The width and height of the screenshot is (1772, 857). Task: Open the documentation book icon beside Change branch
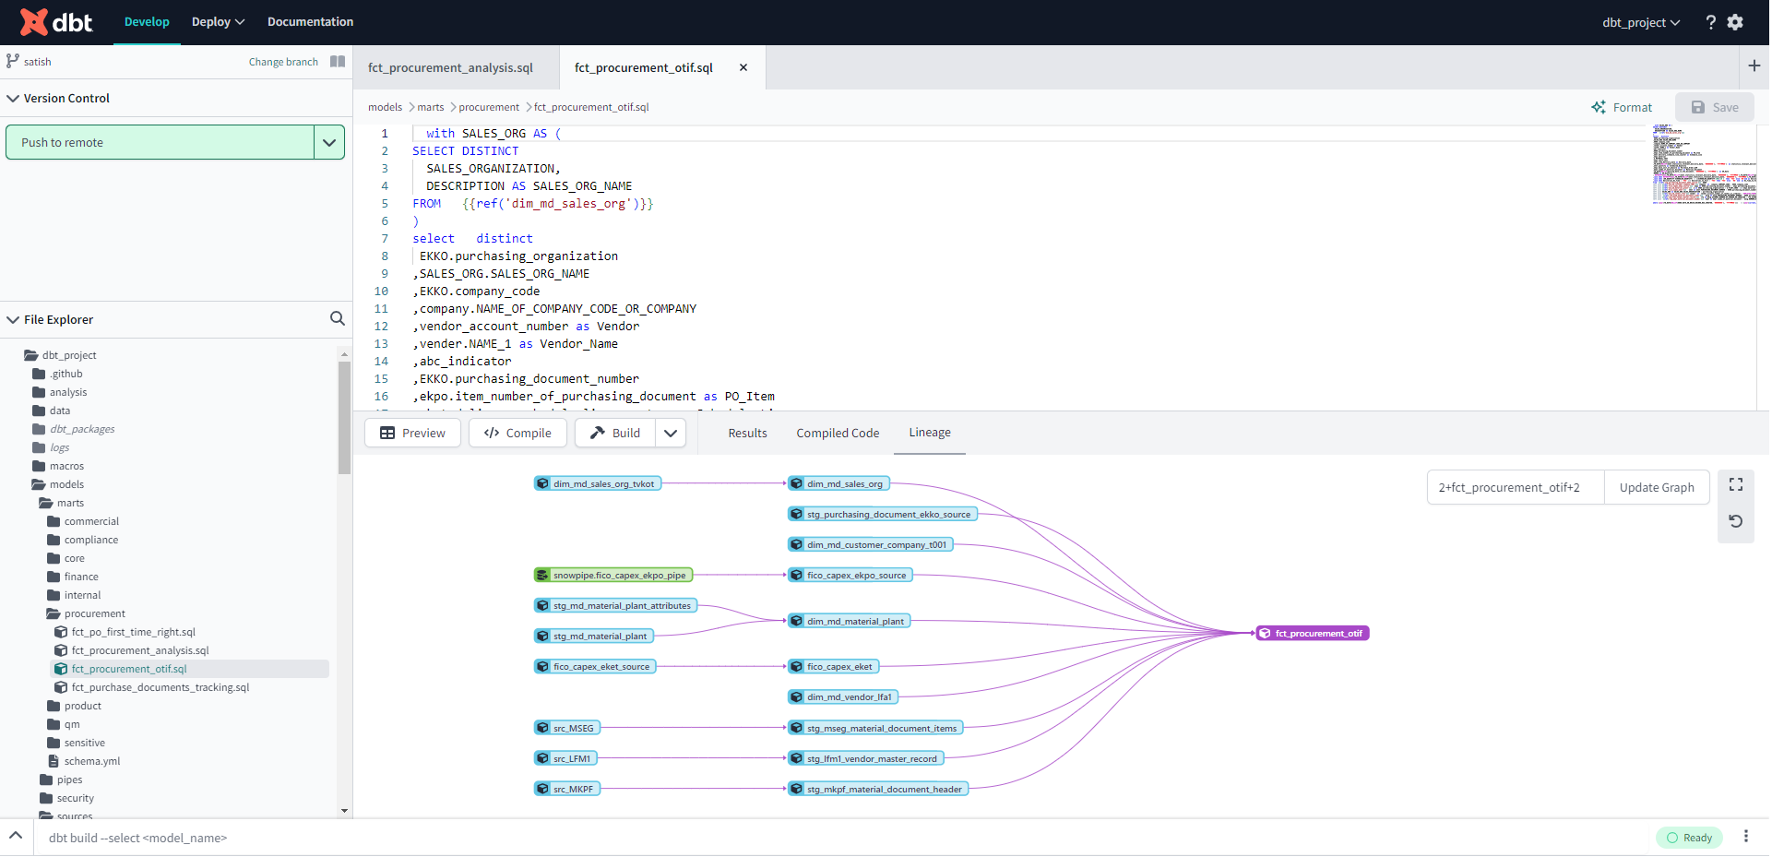[338, 62]
